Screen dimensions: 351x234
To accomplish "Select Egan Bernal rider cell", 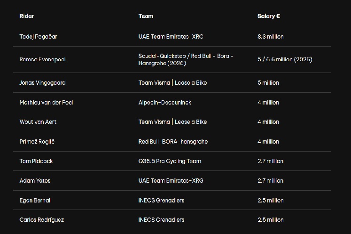I will tap(35, 200).
